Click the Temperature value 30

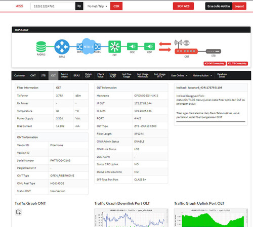tap(58, 111)
